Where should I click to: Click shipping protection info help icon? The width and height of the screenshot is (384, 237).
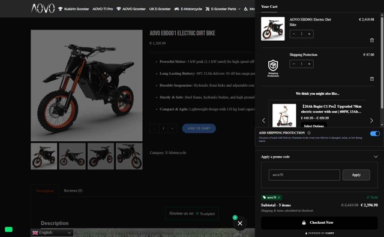309,133
